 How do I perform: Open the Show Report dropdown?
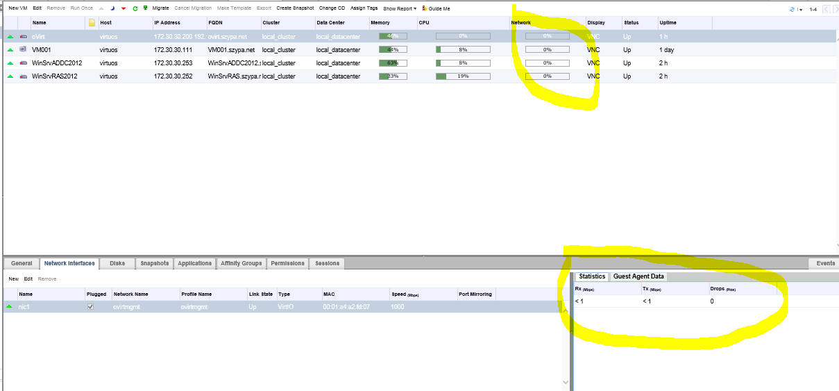click(x=400, y=8)
